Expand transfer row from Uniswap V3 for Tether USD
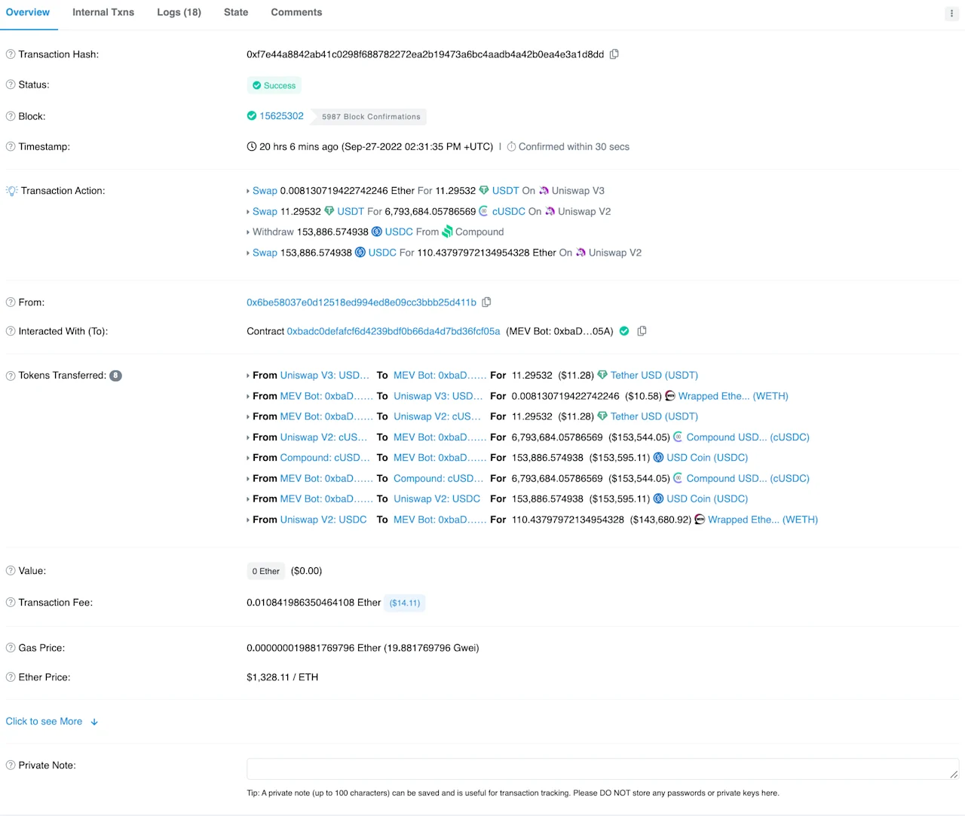 point(248,376)
